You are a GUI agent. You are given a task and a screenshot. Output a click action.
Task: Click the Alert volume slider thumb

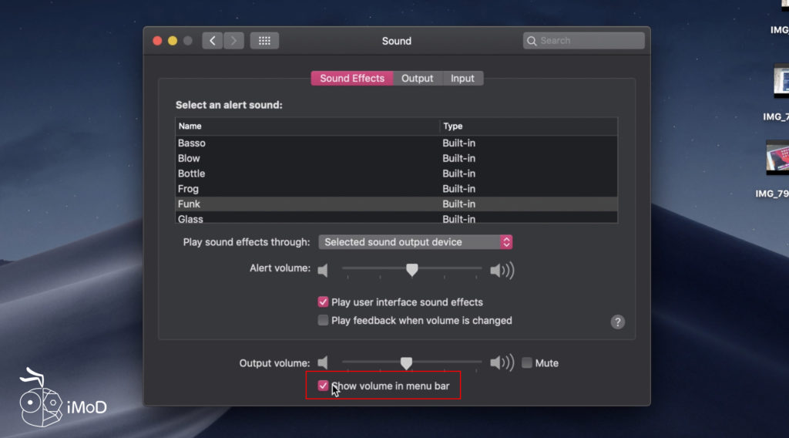pos(412,270)
